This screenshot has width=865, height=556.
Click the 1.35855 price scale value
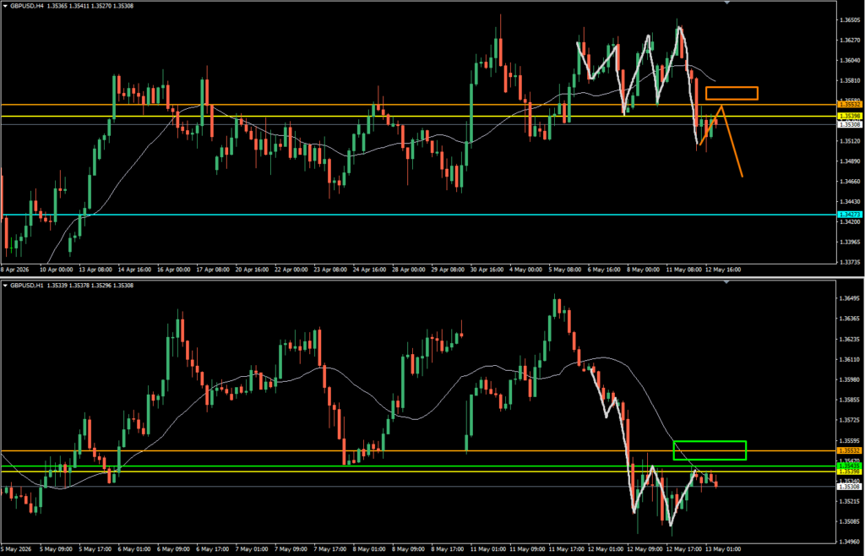(x=850, y=400)
